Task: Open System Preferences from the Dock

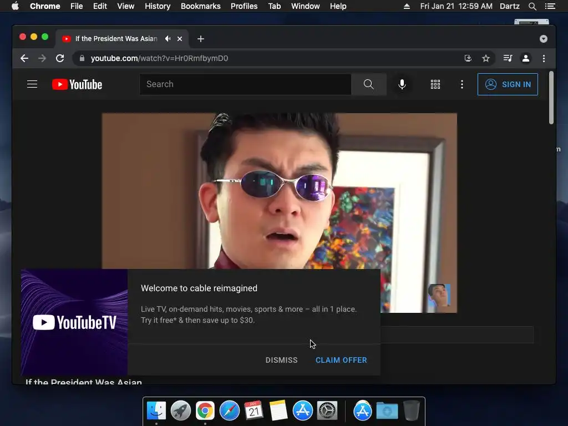Action: (327, 410)
